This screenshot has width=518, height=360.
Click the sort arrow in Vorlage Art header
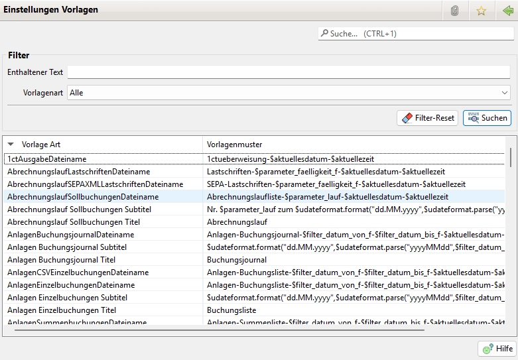click(x=11, y=144)
